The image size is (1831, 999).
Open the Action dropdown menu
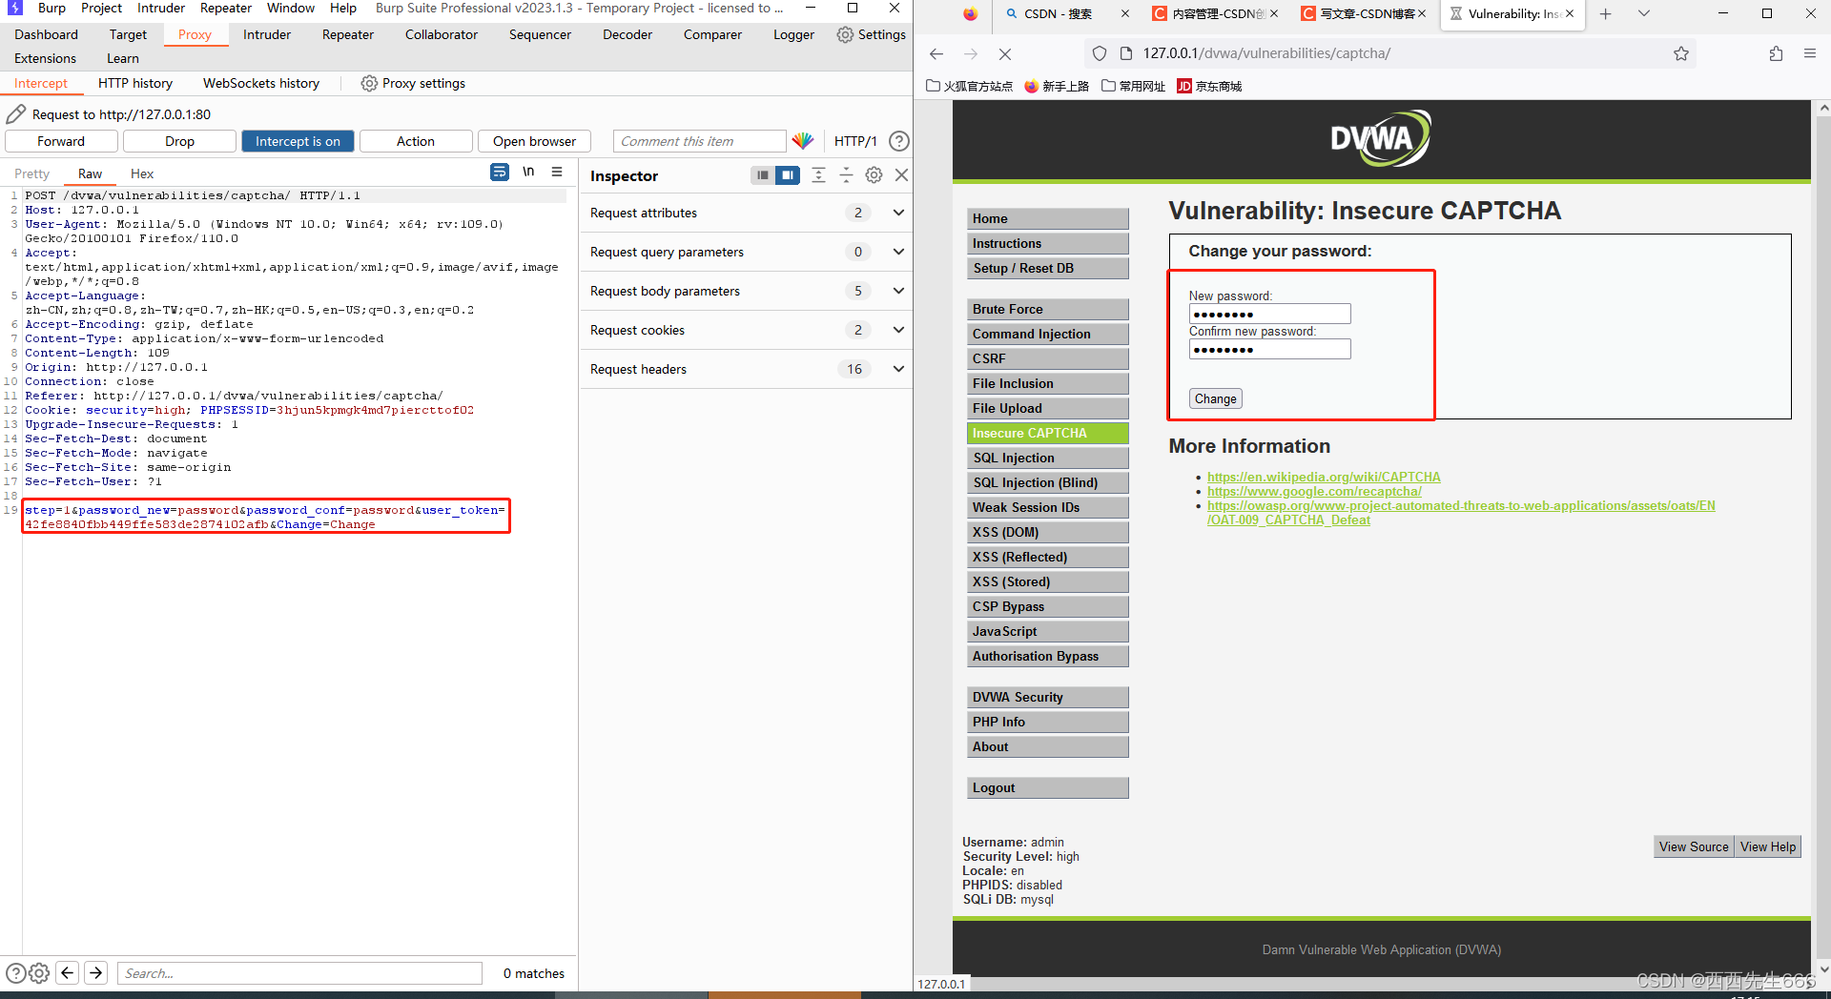[x=416, y=141]
